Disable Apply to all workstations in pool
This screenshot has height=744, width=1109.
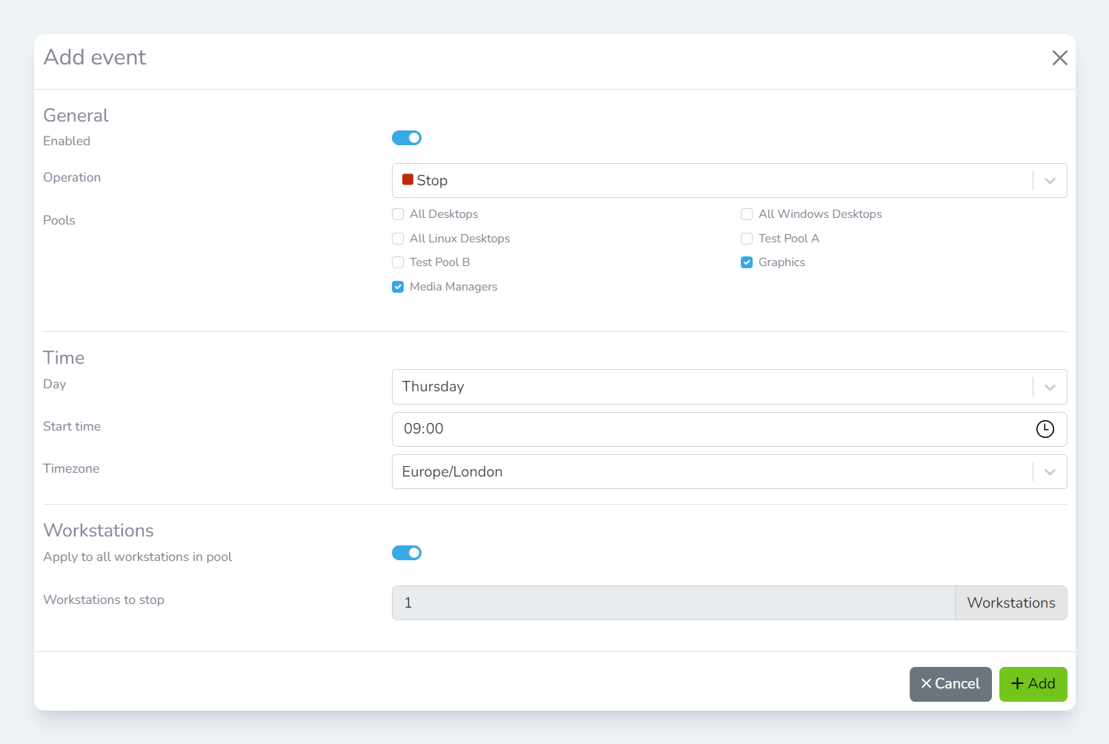tap(407, 553)
